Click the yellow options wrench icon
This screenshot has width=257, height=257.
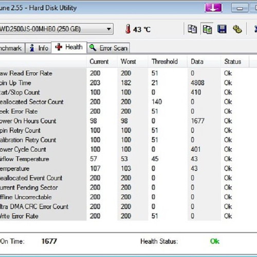click(x=237, y=29)
